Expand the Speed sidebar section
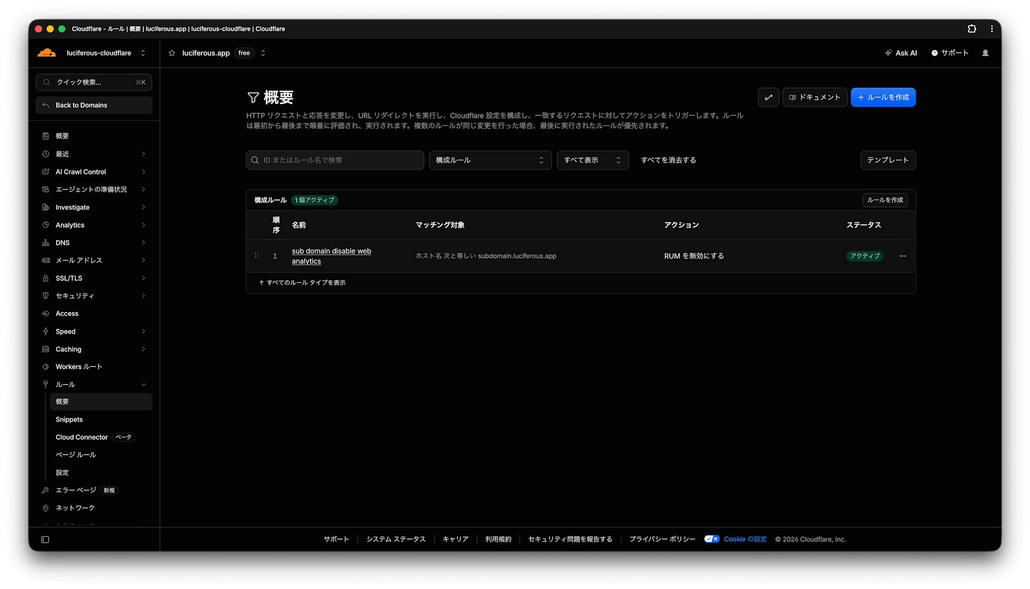The width and height of the screenshot is (1030, 589). click(x=144, y=332)
